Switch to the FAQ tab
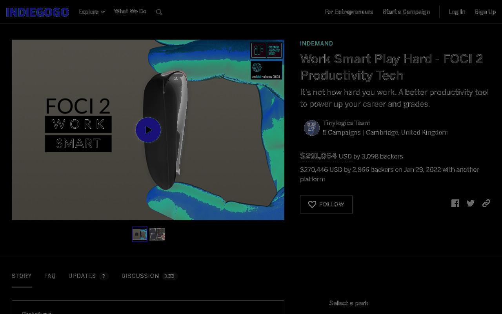502x314 pixels. click(x=50, y=276)
